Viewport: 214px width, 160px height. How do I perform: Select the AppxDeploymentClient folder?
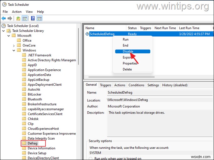[x=45, y=85]
